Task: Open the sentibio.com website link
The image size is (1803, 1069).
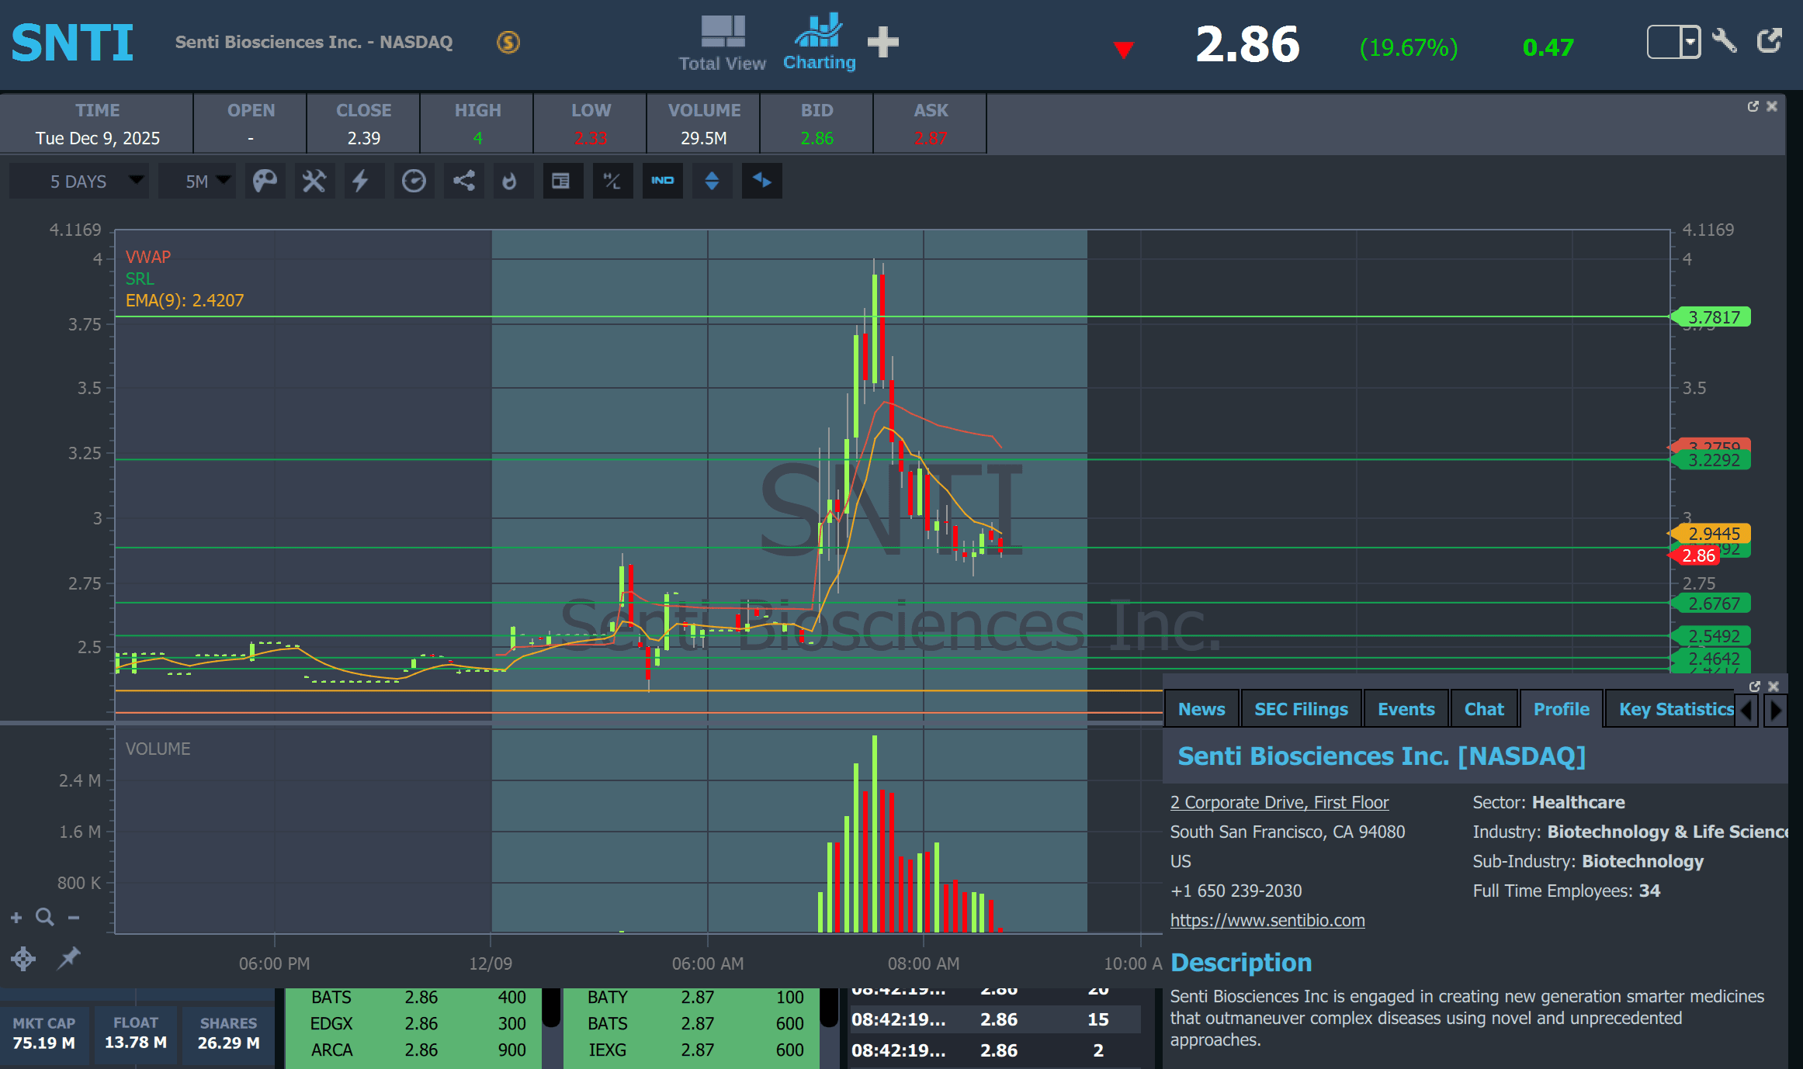Action: tap(1267, 920)
